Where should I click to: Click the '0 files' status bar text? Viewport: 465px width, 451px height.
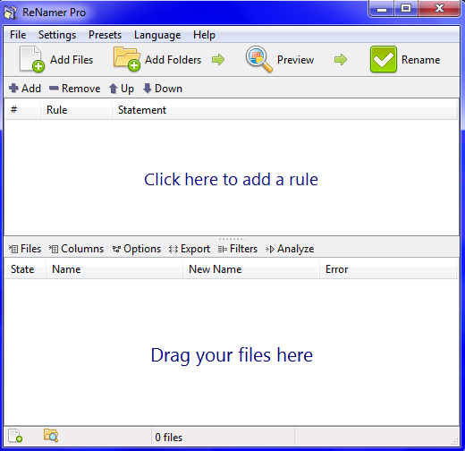169,438
